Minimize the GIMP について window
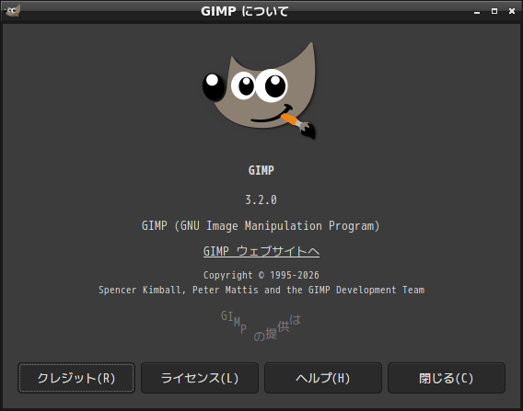The width and height of the screenshot is (523, 411). coord(477,12)
